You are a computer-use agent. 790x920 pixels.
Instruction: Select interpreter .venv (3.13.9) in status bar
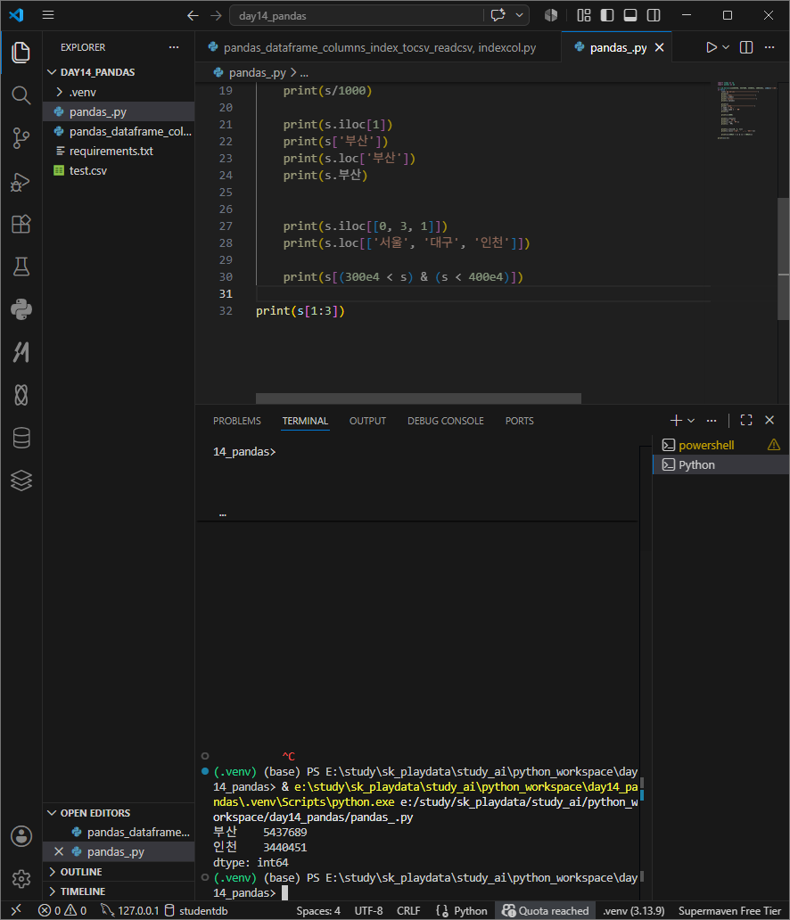click(633, 910)
